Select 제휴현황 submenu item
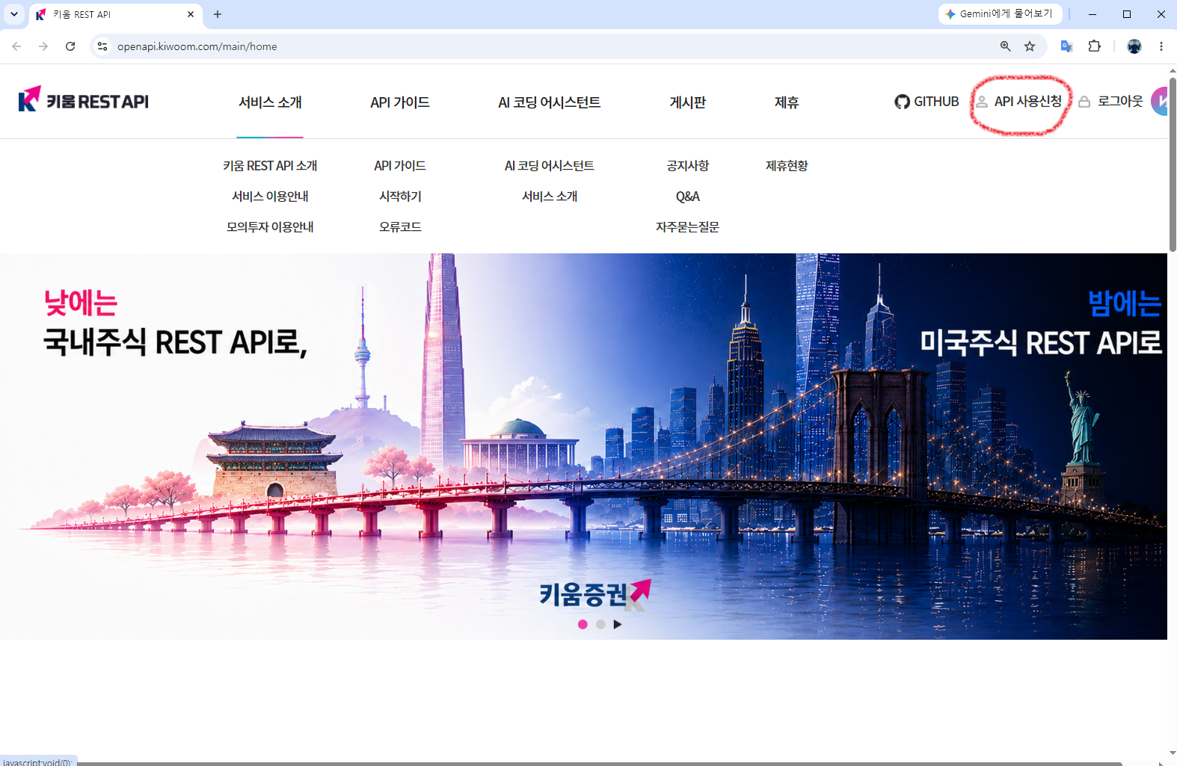Viewport: 1177px width, 766px height. [787, 166]
